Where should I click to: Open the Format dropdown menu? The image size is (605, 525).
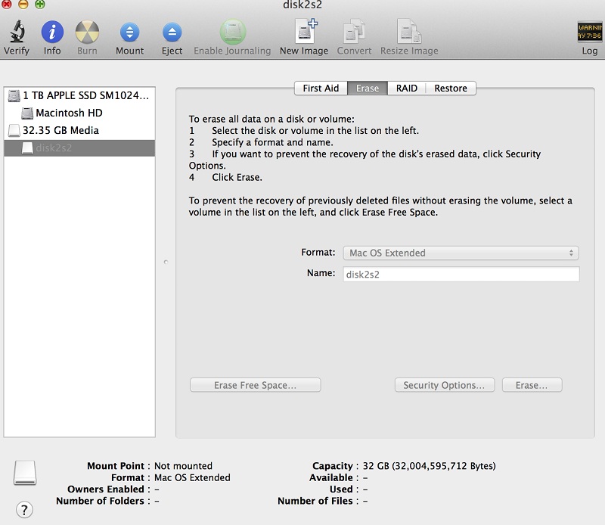[x=460, y=253]
